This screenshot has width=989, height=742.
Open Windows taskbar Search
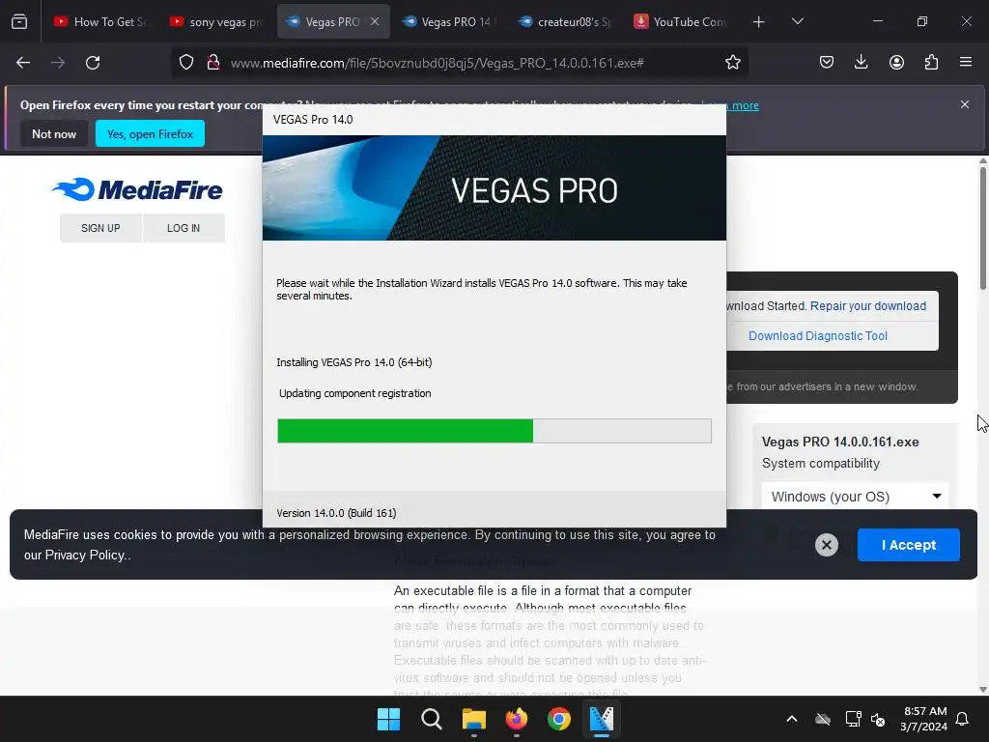pos(432,719)
